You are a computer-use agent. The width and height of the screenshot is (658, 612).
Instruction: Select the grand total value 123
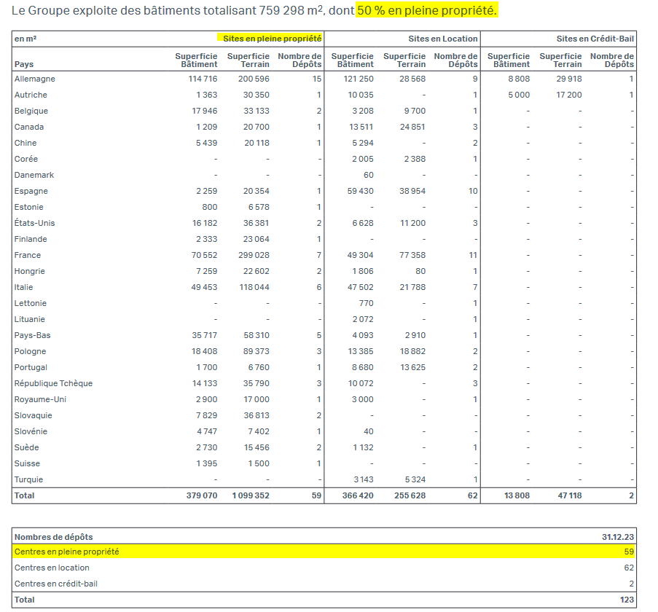coord(626,600)
